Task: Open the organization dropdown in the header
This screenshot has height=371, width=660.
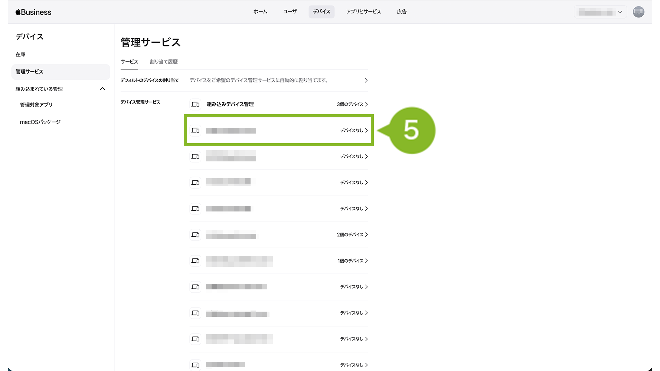Action: [600, 12]
